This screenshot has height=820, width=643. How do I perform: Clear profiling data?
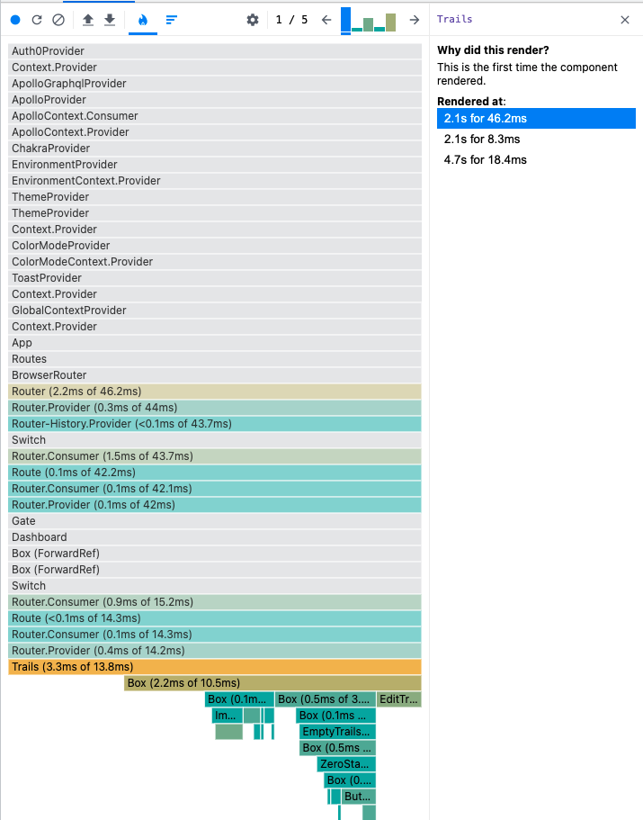coord(58,20)
